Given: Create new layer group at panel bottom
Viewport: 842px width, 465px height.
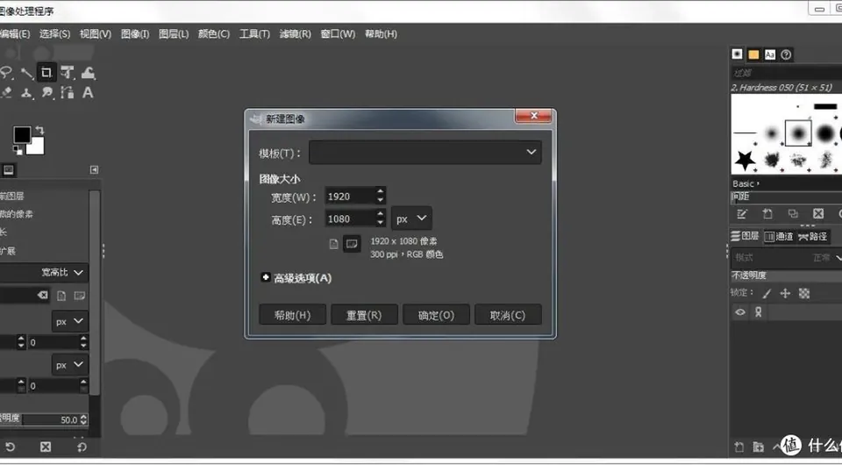Looking at the screenshot, I should (x=758, y=447).
